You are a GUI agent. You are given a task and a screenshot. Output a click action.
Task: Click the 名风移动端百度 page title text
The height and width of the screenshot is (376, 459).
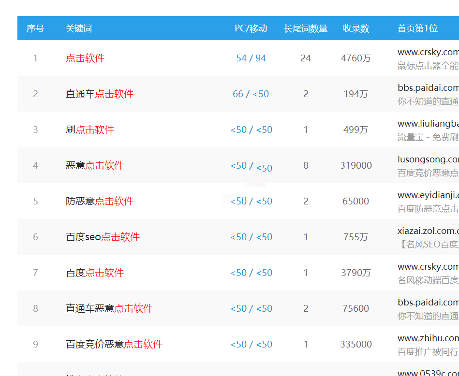428,280
